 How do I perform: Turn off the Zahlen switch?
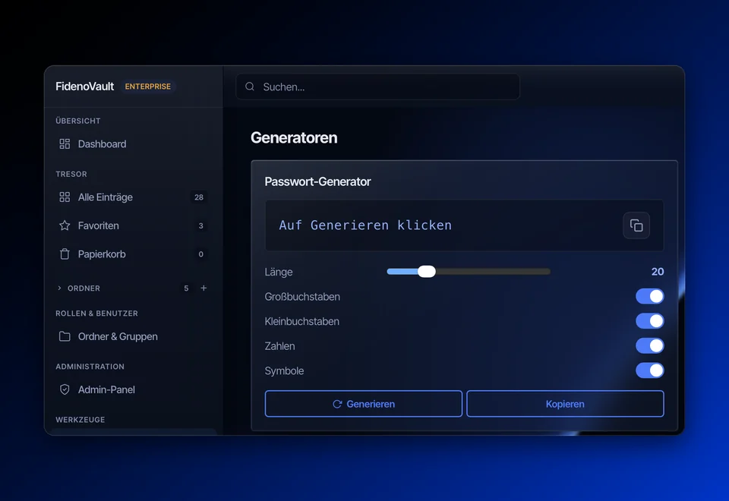(x=649, y=346)
